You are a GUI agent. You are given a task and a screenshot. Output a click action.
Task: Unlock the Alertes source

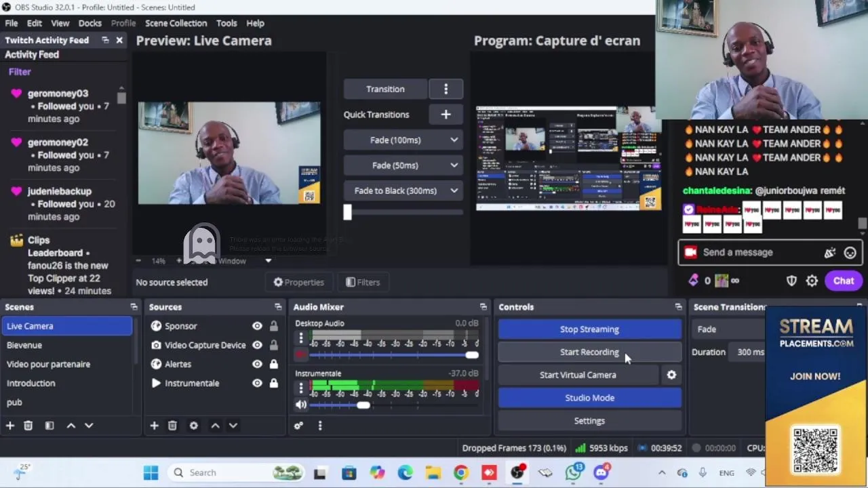[273, 364]
